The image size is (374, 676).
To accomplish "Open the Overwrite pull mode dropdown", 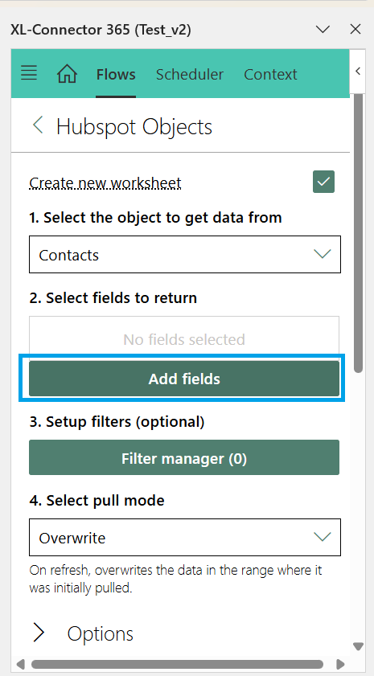I will point(185,537).
